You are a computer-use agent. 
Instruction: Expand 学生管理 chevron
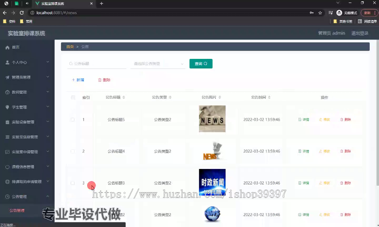[x=48, y=107]
